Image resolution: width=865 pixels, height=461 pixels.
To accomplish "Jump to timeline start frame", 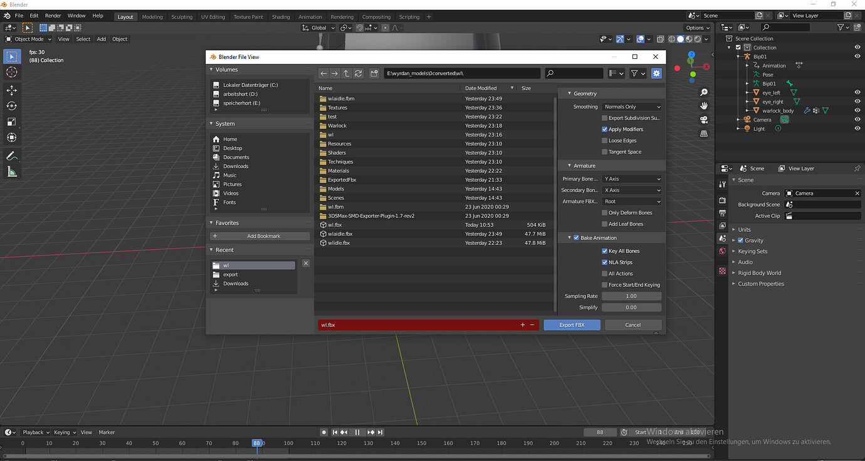I will (335, 432).
